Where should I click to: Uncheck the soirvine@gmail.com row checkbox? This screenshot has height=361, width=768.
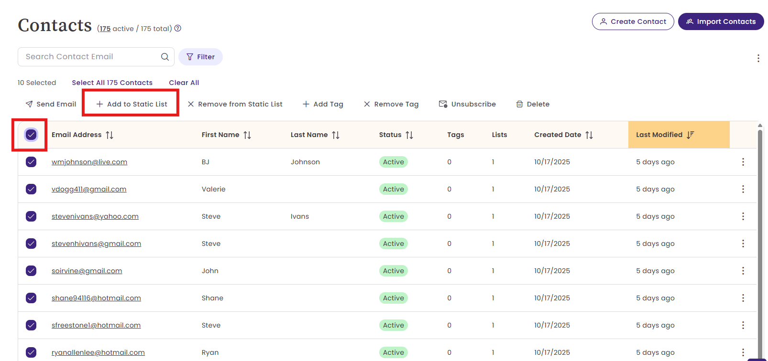pos(31,271)
